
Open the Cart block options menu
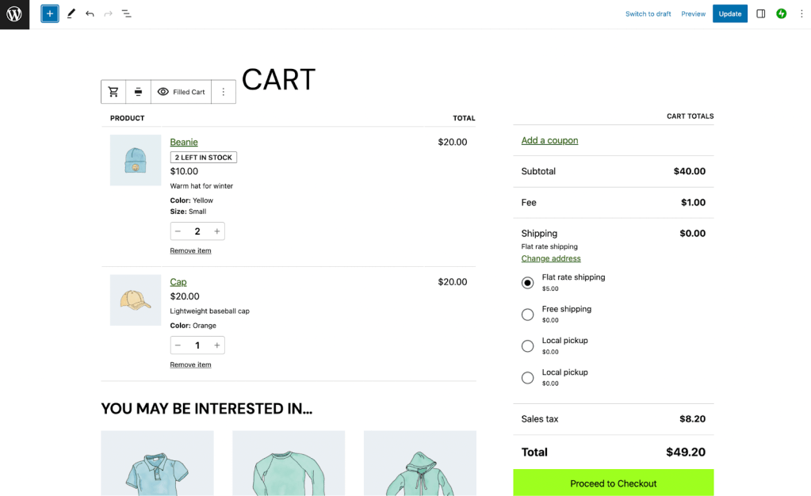tap(224, 91)
